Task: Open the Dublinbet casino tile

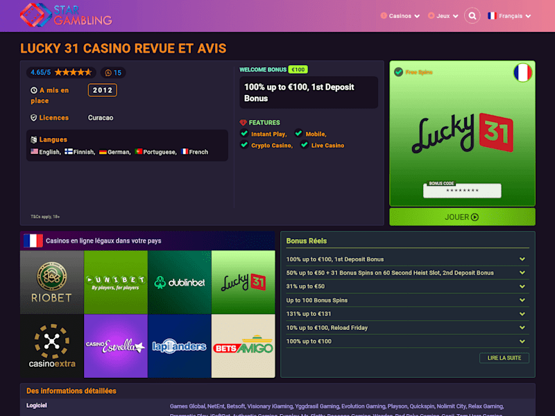Action: [x=180, y=282]
